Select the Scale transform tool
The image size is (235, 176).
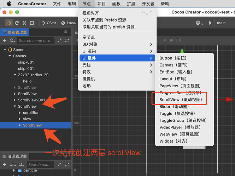(24, 23)
